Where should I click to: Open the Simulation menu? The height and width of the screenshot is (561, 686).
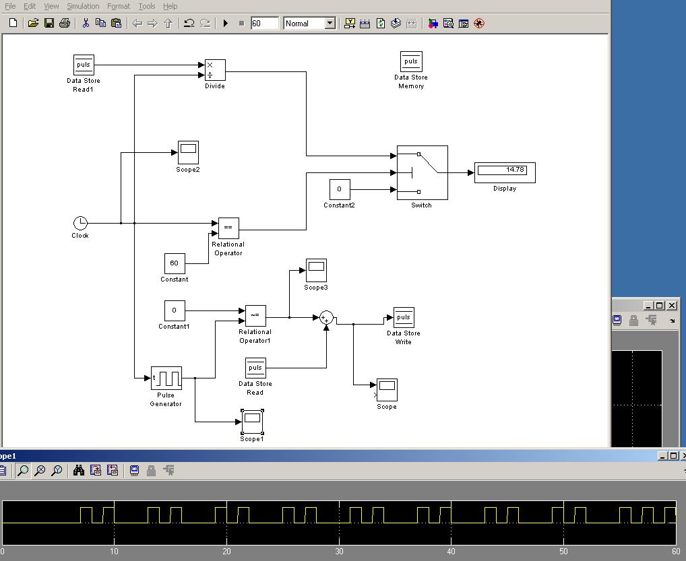pyautogui.click(x=83, y=6)
